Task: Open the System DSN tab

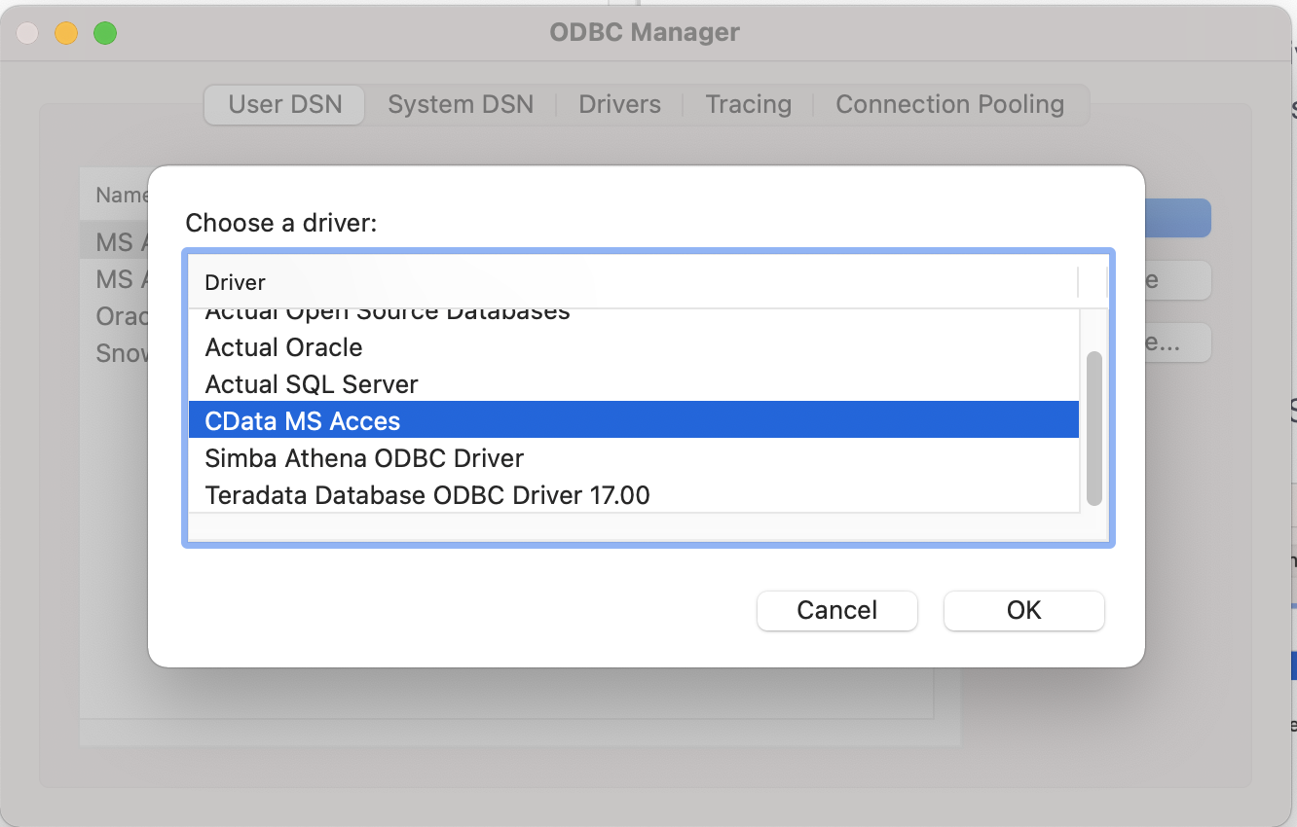Action: 461,104
